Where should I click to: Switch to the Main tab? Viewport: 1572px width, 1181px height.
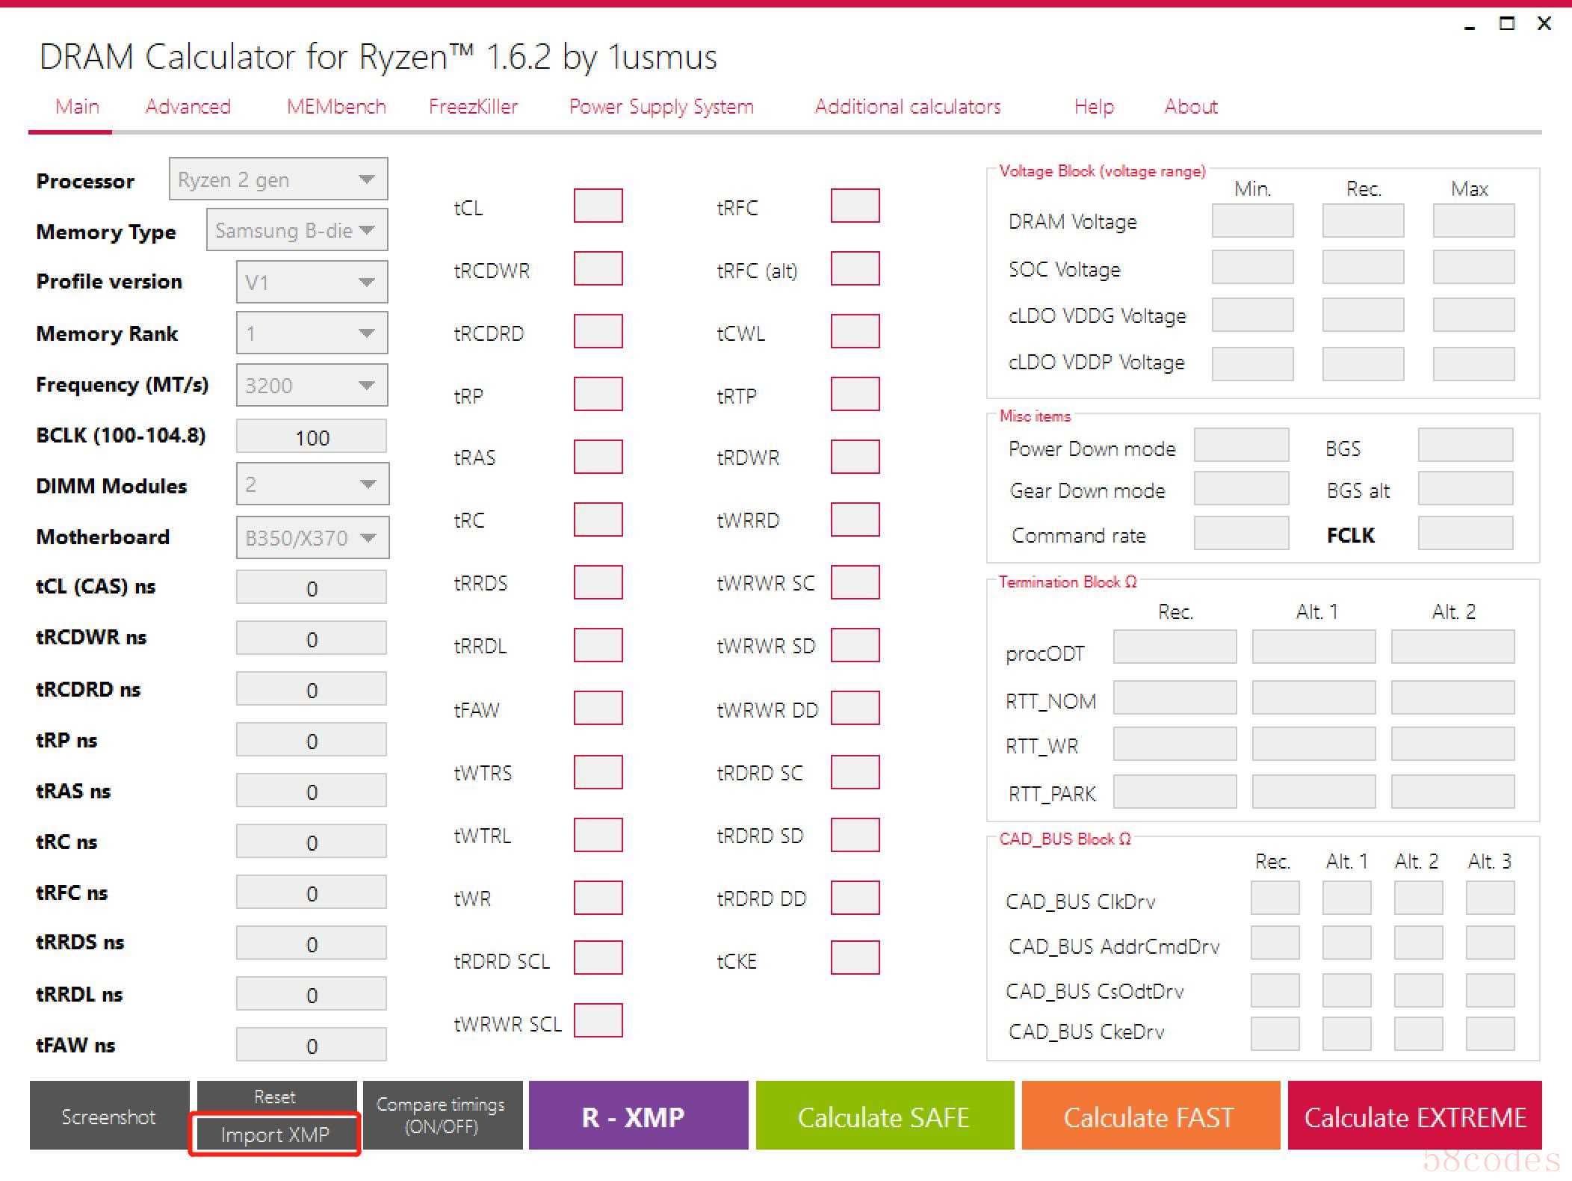click(x=77, y=107)
